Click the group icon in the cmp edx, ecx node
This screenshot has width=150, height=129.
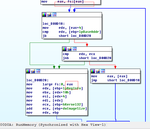point(75,49)
